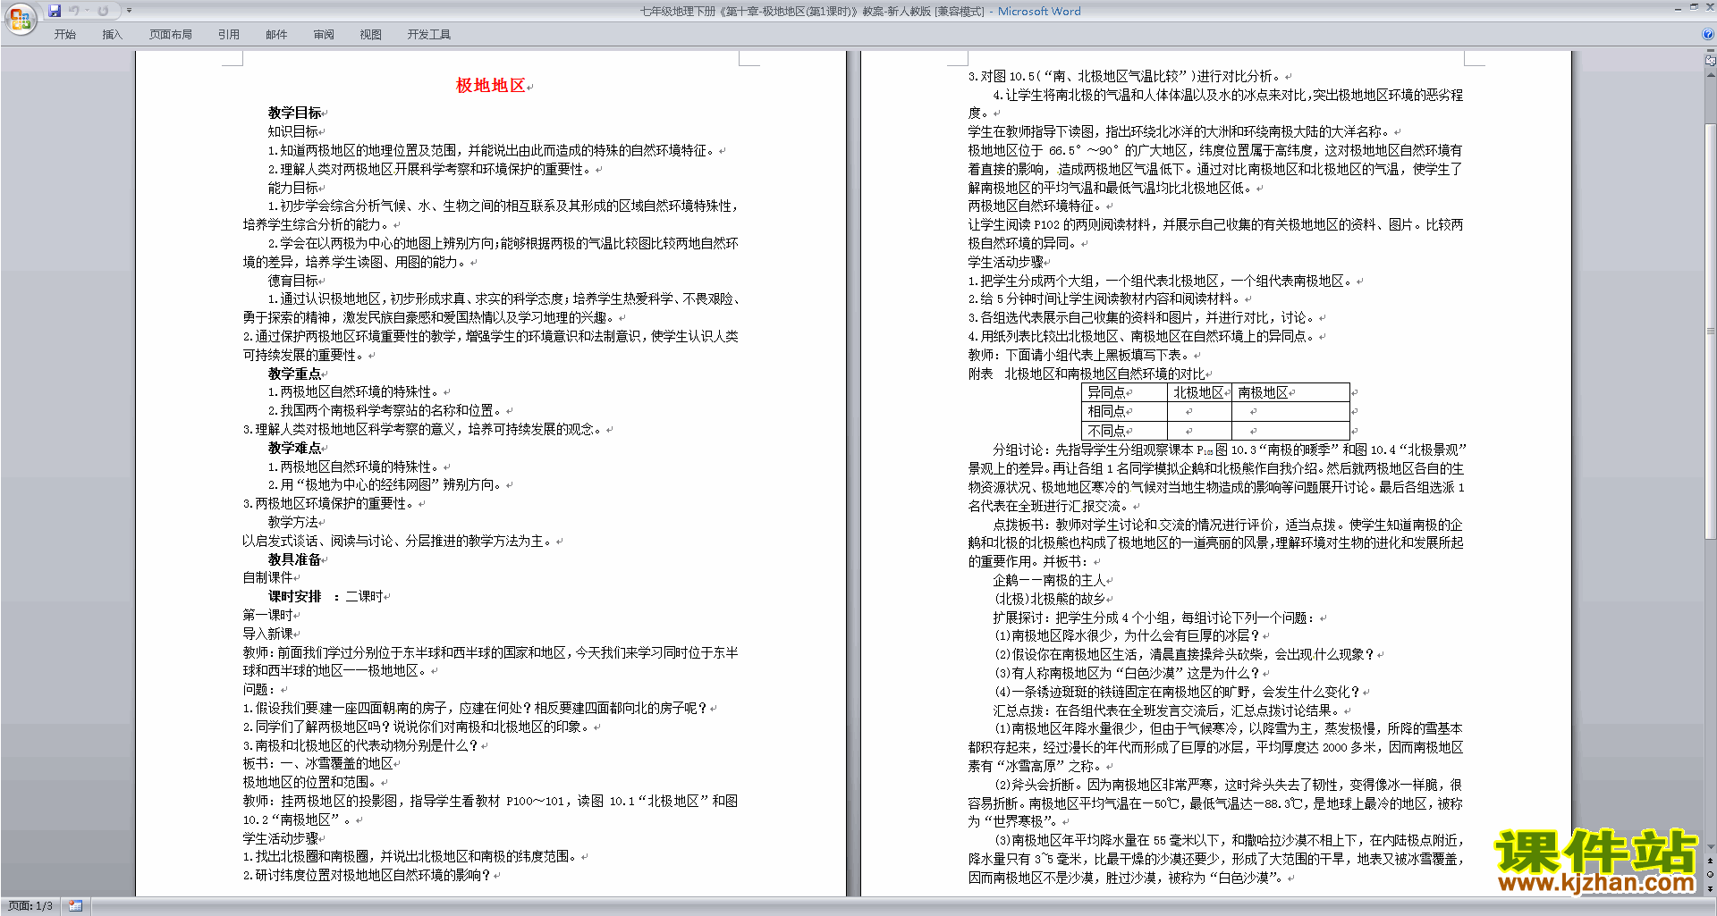Click the heading 教具准备
Viewport: 1717px width, 916px height.
click(294, 559)
